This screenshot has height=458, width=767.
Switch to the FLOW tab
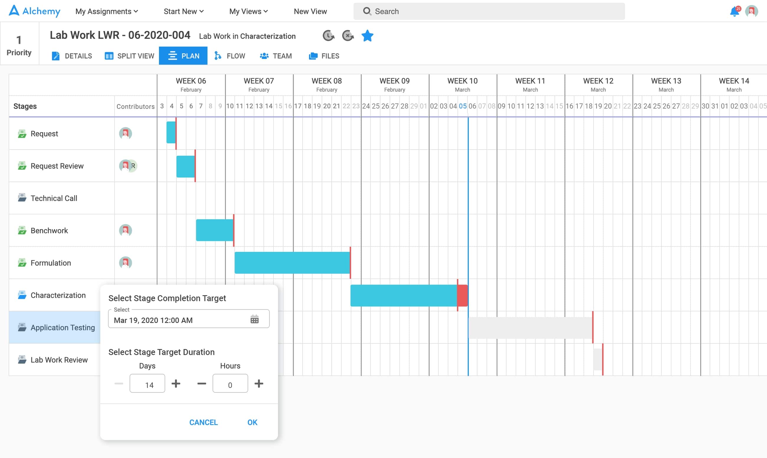tap(229, 56)
